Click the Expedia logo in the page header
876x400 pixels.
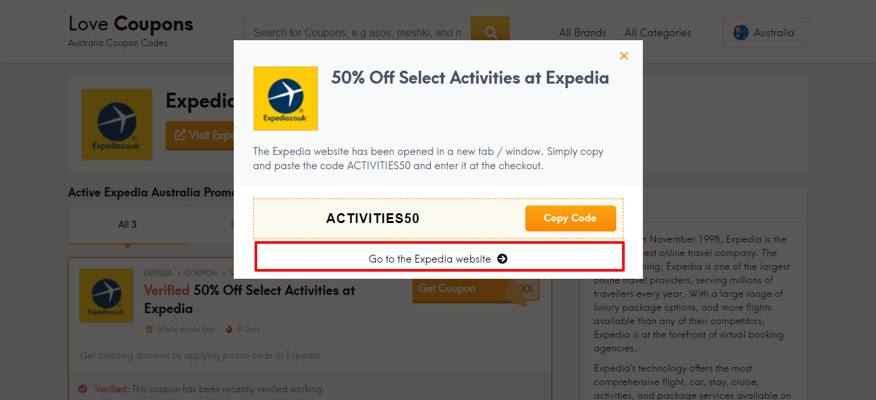117,124
